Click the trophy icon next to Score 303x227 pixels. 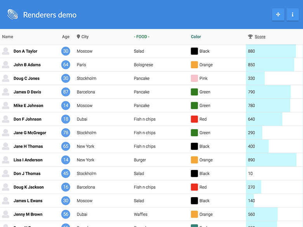coord(250,36)
